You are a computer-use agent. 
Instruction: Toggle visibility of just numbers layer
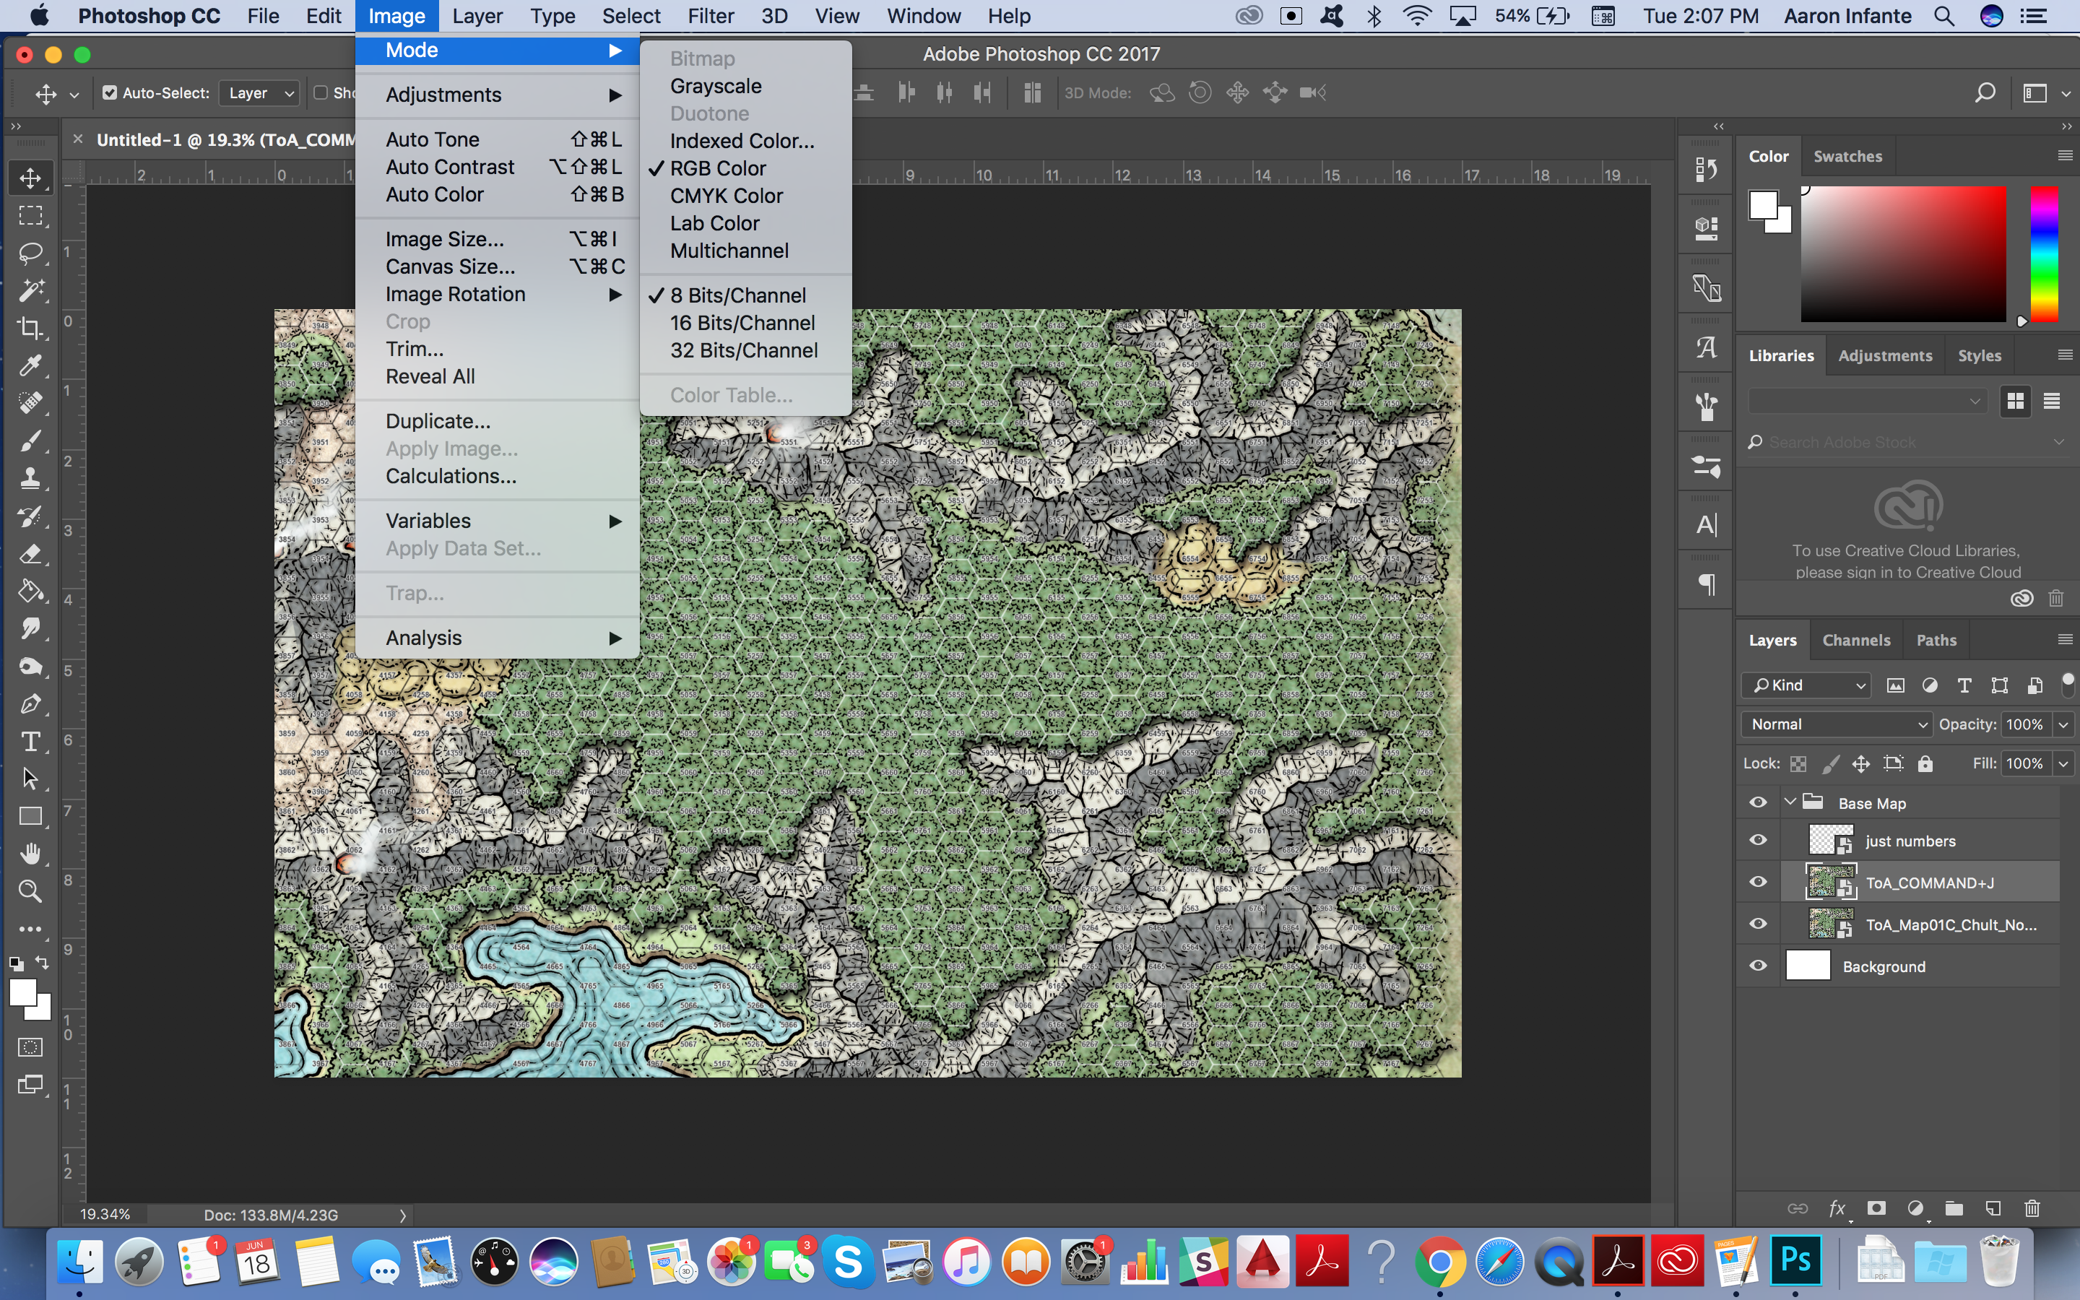pyautogui.click(x=1758, y=840)
